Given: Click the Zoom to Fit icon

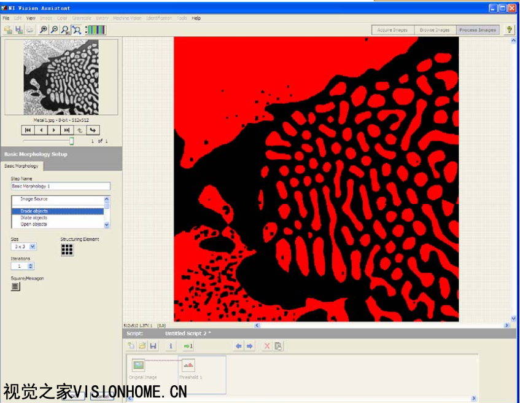Looking at the screenshot, I should pyautogui.click(x=76, y=29).
